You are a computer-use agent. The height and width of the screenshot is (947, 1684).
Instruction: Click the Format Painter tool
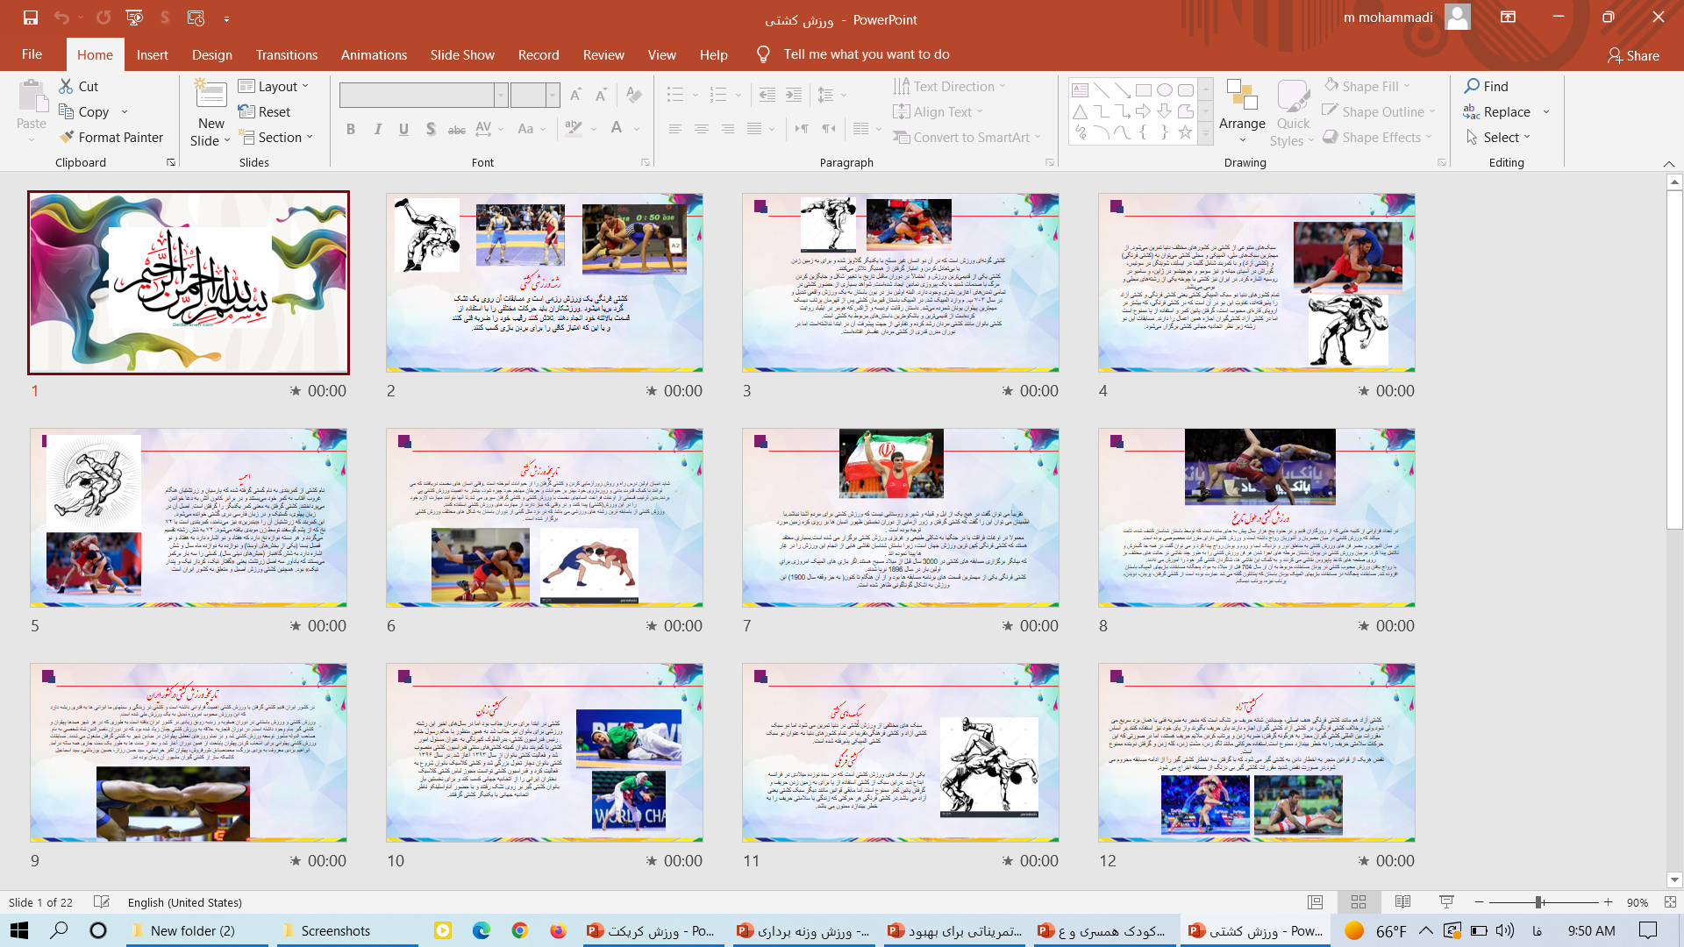(x=111, y=138)
